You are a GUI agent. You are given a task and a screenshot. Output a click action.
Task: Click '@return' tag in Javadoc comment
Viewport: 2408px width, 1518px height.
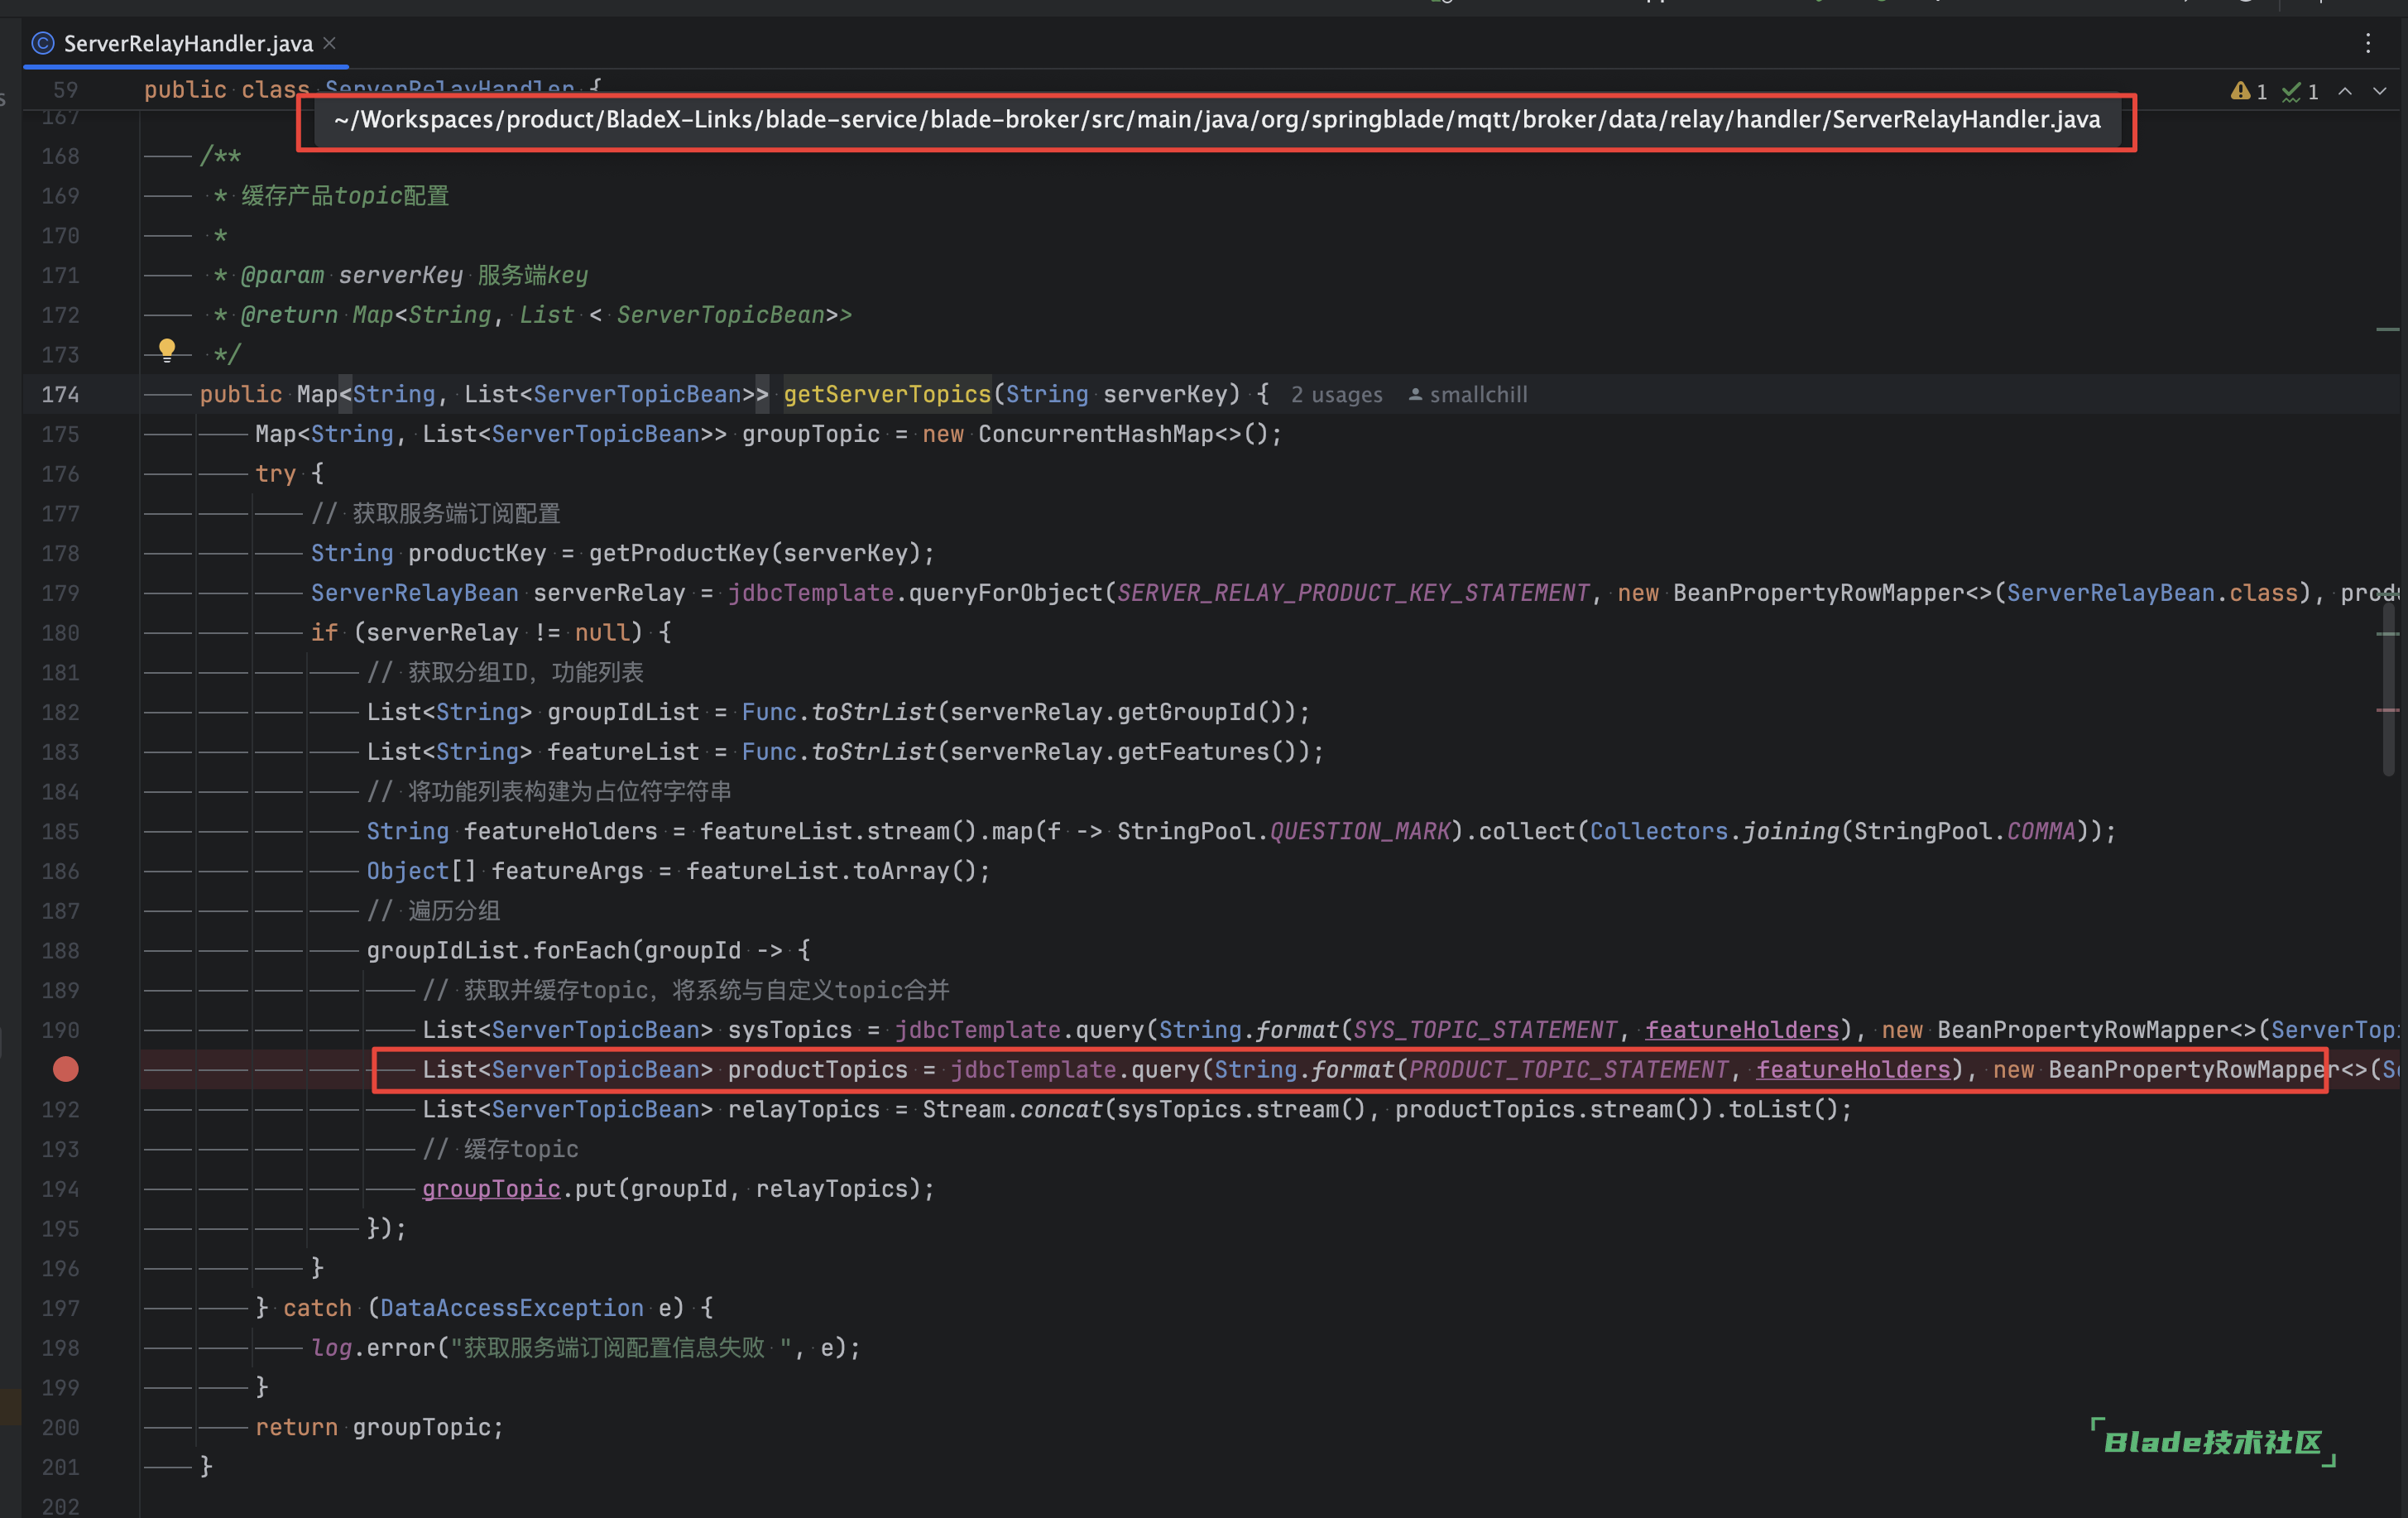click(x=290, y=315)
